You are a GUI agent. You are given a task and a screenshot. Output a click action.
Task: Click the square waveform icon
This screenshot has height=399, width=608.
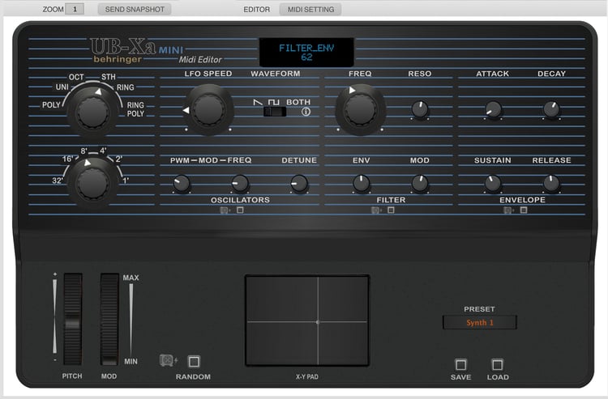coord(274,102)
